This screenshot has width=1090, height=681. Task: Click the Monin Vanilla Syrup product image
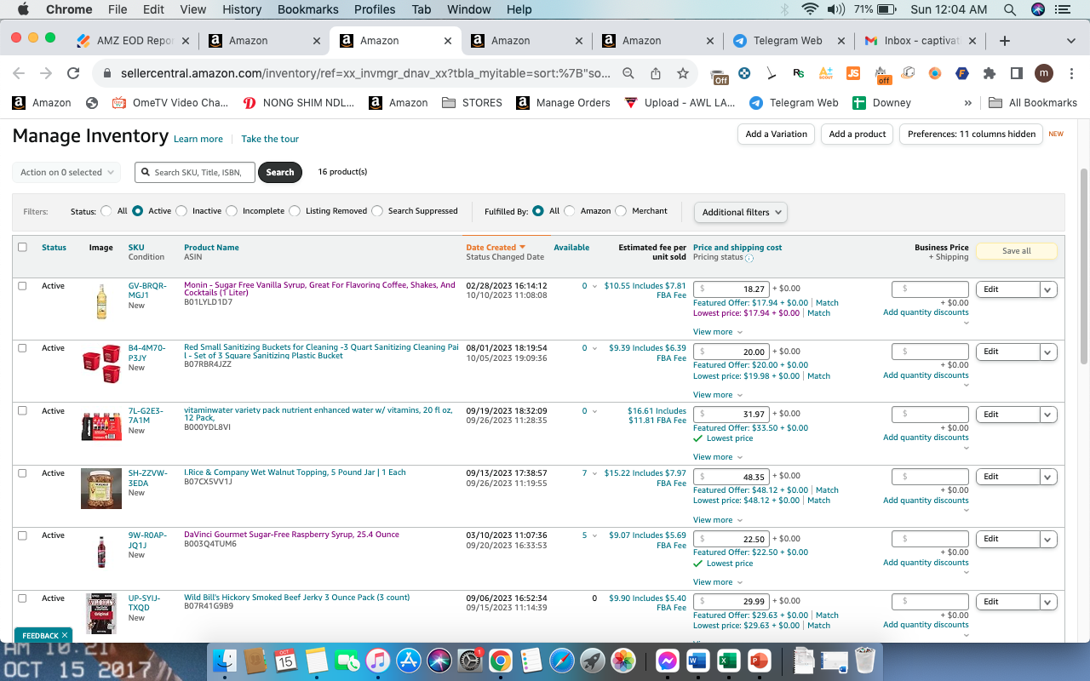(101, 301)
